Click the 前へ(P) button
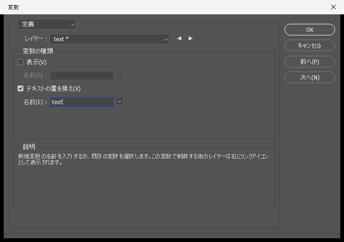 tap(310, 62)
